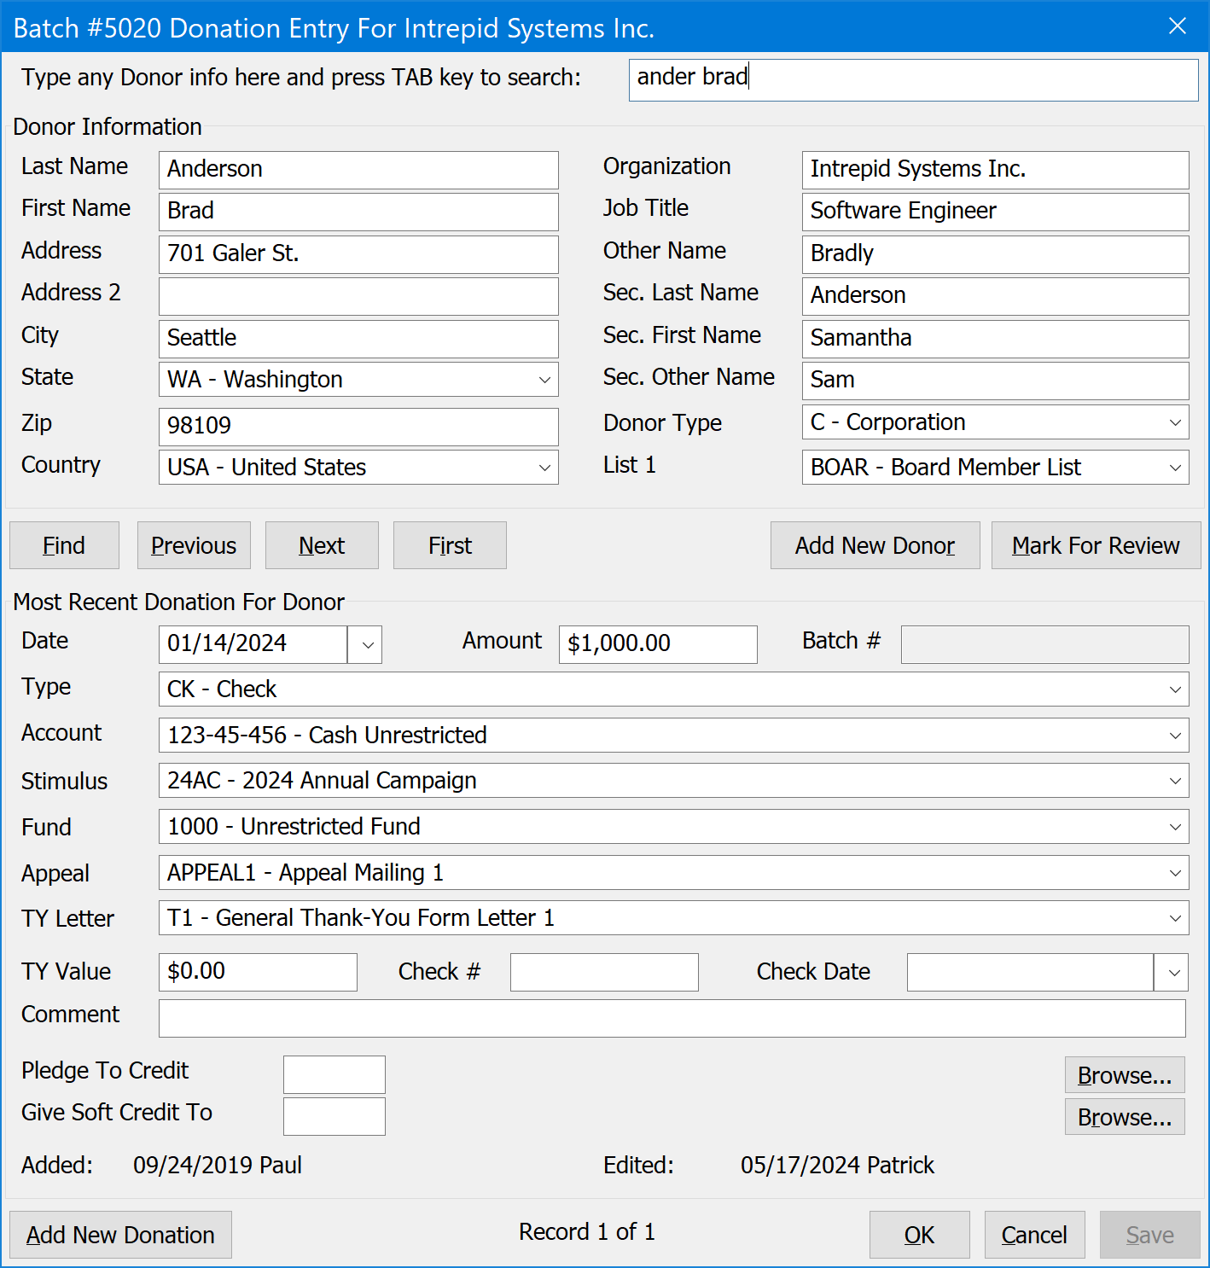Image resolution: width=1210 pixels, height=1268 pixels.
Task: Open the donation Date picker arrow
Action: pyautogui.click(x=365, y=644)
